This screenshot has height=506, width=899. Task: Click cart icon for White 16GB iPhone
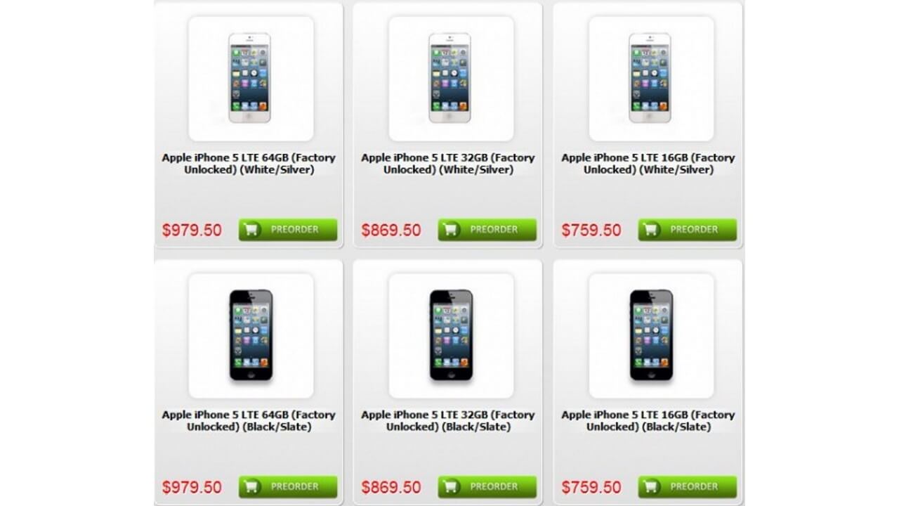651,230
